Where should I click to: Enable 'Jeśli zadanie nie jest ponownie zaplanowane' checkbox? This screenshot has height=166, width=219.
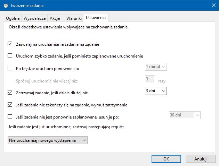[x=10, y=117]
